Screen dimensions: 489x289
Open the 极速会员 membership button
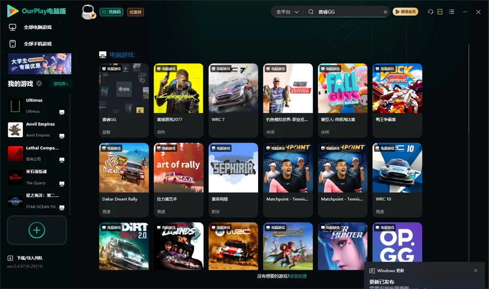point(405,12)
